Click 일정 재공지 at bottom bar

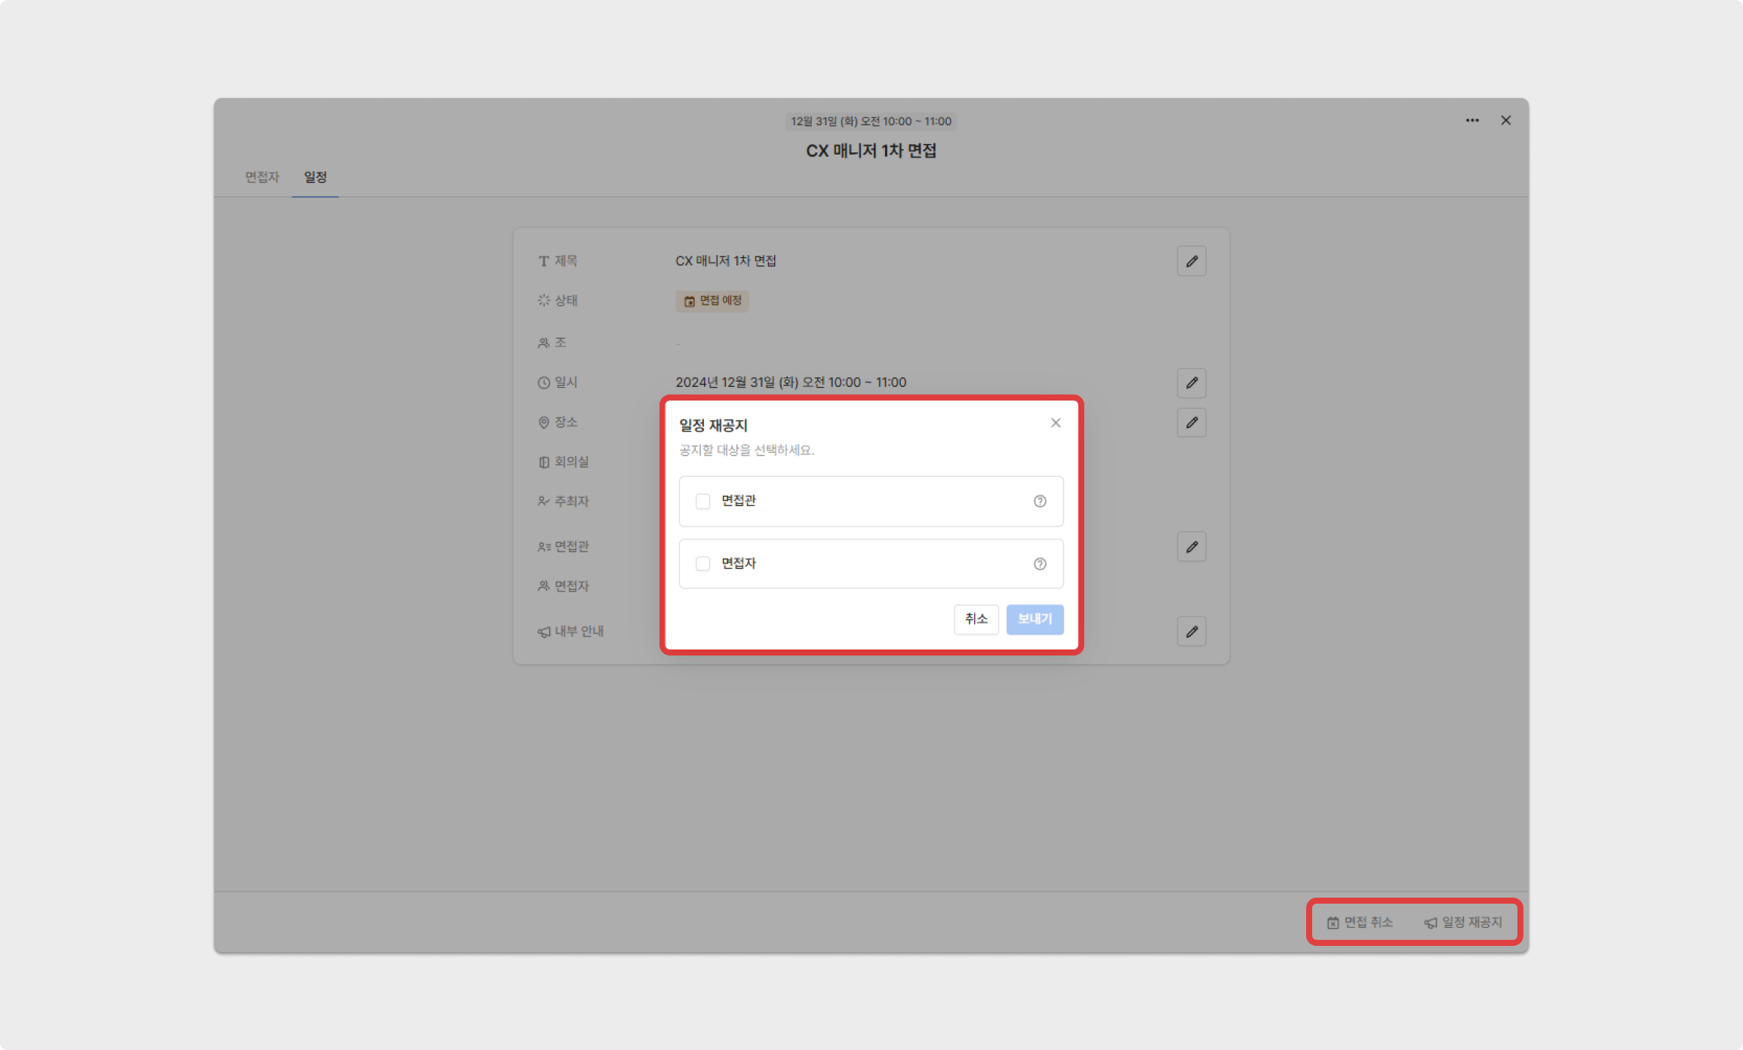1463,923
